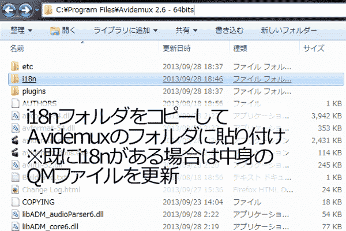The width and height of the screenshot is (346, 231).
Task: Open the 整理 menu
Action: coord(21,30)
